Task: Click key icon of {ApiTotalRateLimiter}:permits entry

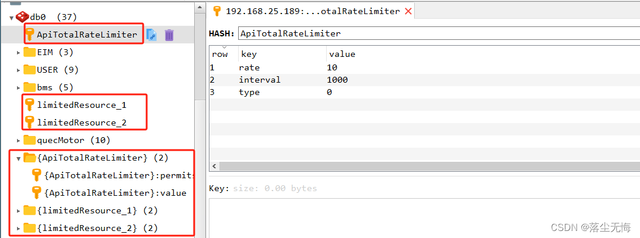Action: click(37, 175)
